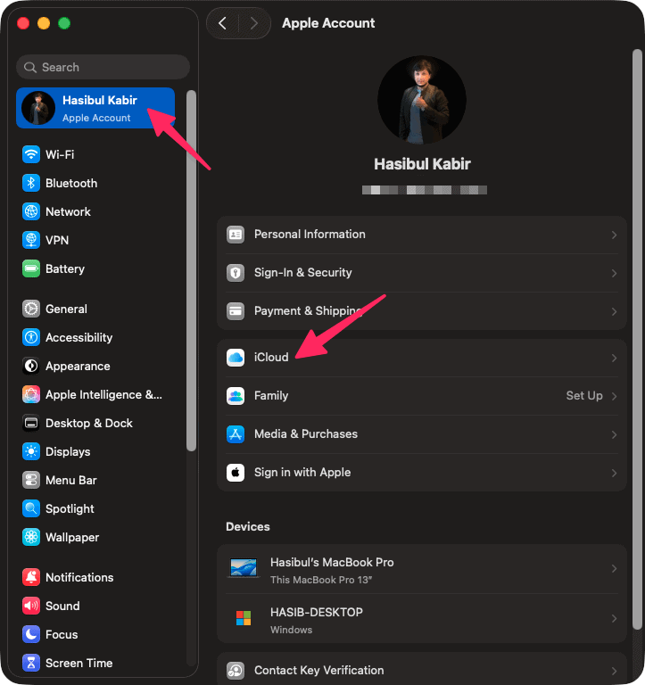The image size is (645, 685).
Task: Click the Contact Key Verification icon
Action: [x=236, y=671]
